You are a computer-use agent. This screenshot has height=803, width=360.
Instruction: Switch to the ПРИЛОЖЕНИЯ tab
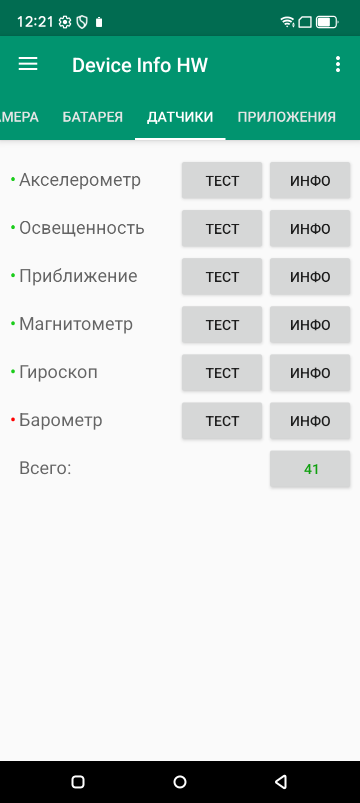point(286,117)
